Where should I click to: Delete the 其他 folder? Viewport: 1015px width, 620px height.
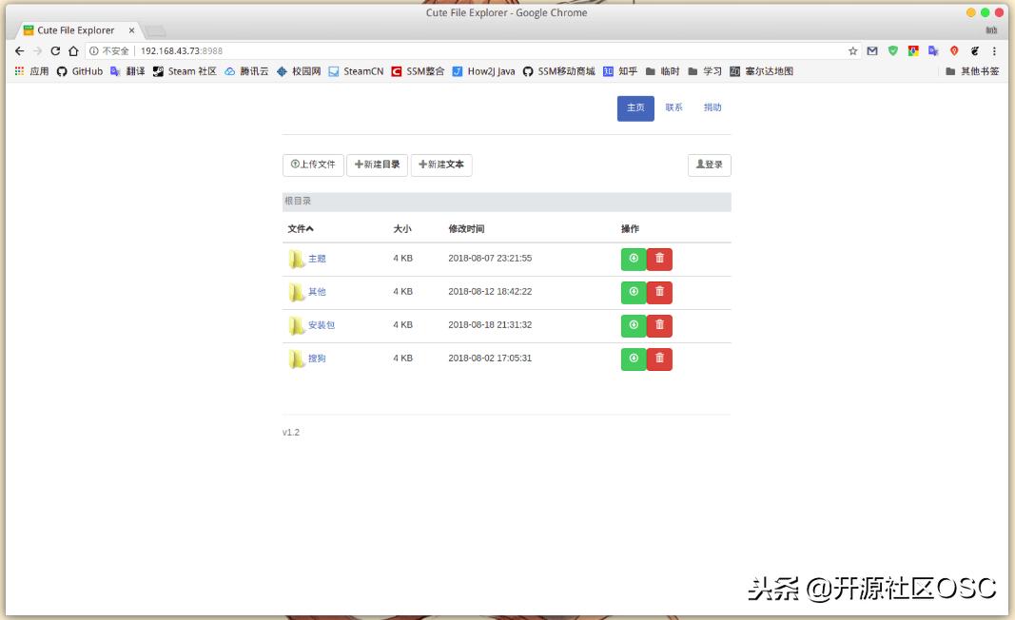tap(659, 292)
